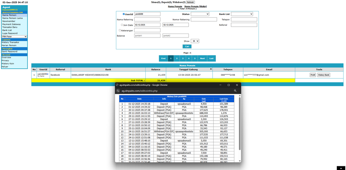346x170 pixels.
Task: Open Payment Gateway in the sidebar
Action: coord(11,24)
